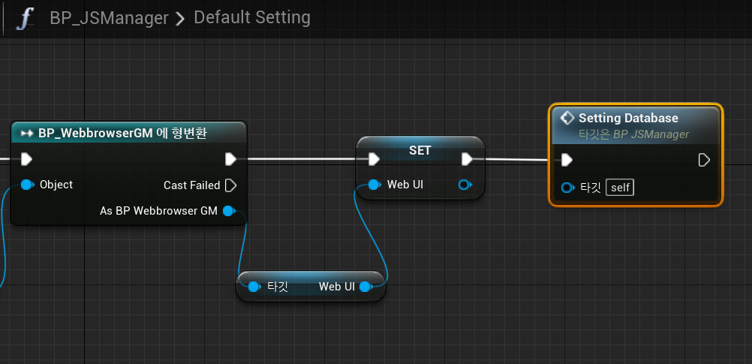Click the function icon beside BP_JSManager

(x=26, y=17)
